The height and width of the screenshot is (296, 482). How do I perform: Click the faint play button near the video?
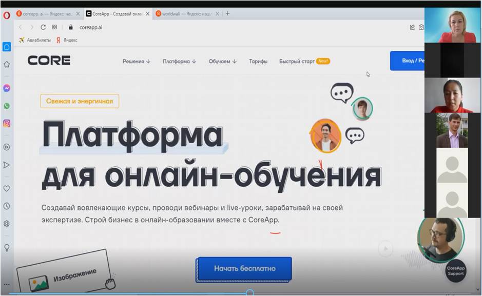point(385,248)
